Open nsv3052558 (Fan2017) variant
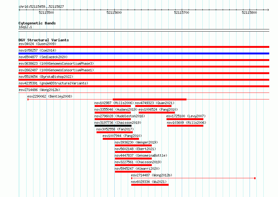The image size is (278, 197). click(x=115, y=129)
